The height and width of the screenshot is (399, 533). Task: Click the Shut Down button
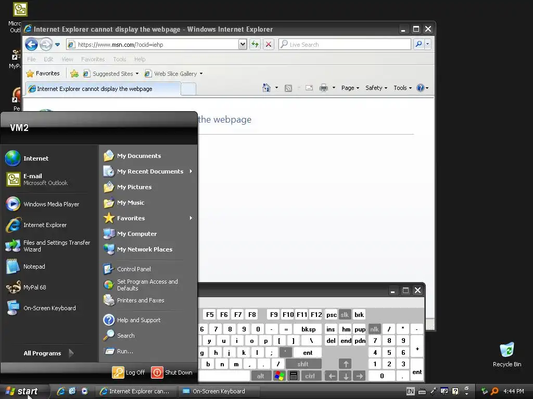(x=172, y=373)
